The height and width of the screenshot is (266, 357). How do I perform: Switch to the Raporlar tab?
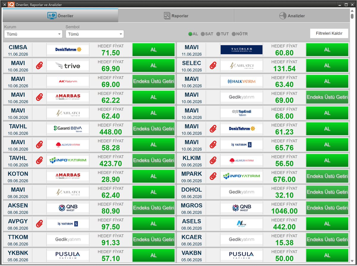click(x=176, y=15)
